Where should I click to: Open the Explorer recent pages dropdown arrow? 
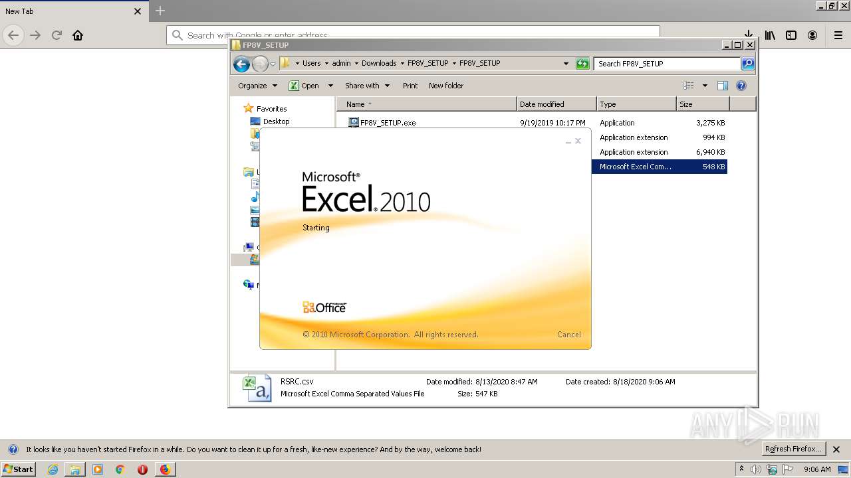(x=273, y=64)
